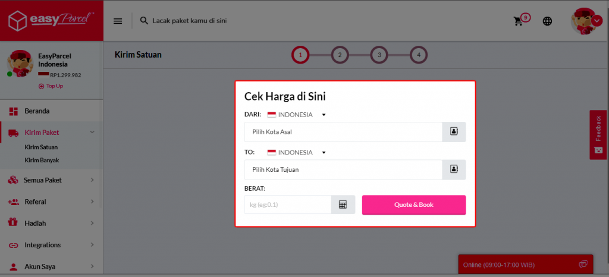Open the online chat bubble icon

click(582, 265)
